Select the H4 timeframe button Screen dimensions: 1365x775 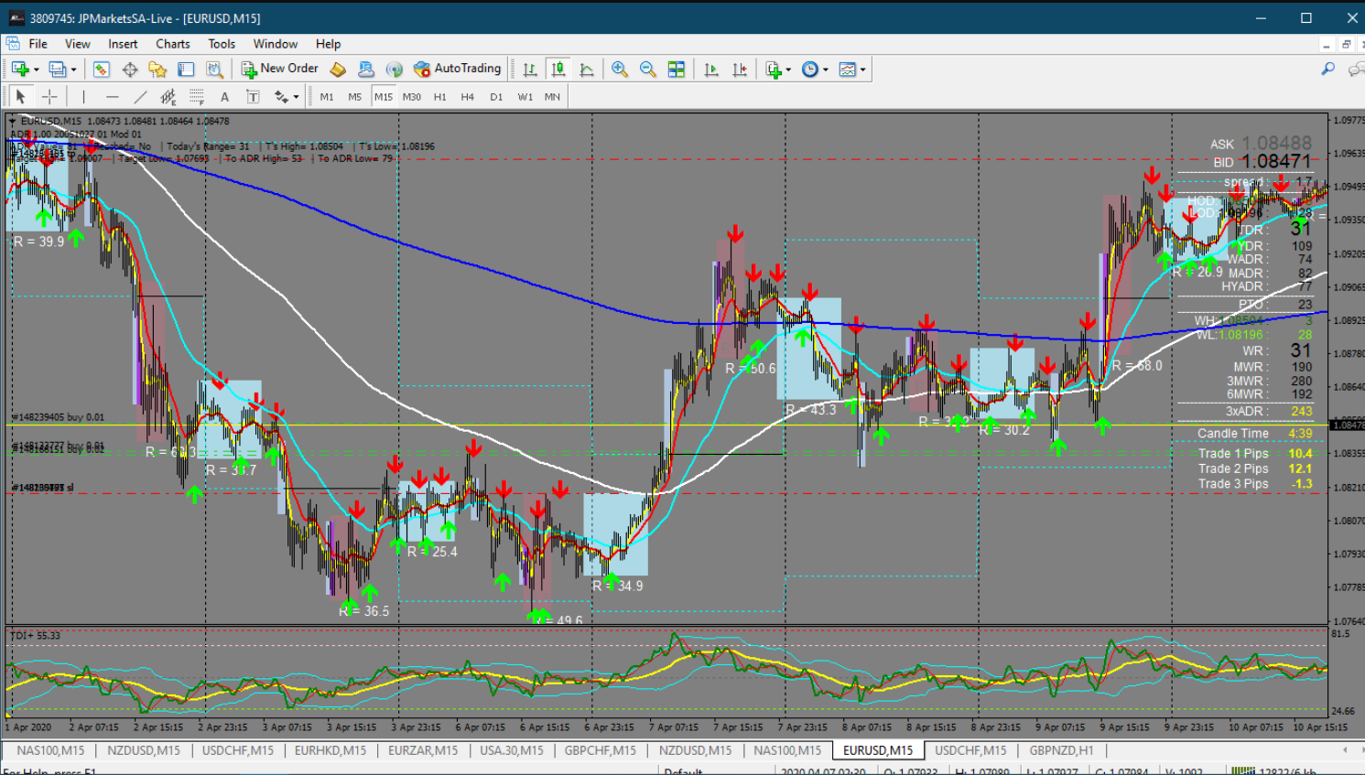[468, 97]
